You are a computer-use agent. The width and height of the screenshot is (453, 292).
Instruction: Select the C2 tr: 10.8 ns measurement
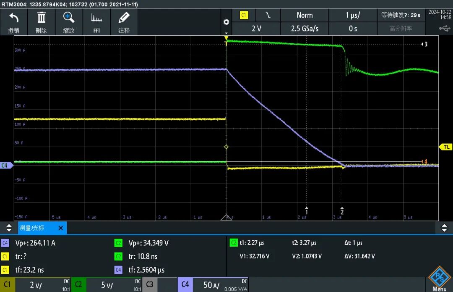[x=143, y=256]
